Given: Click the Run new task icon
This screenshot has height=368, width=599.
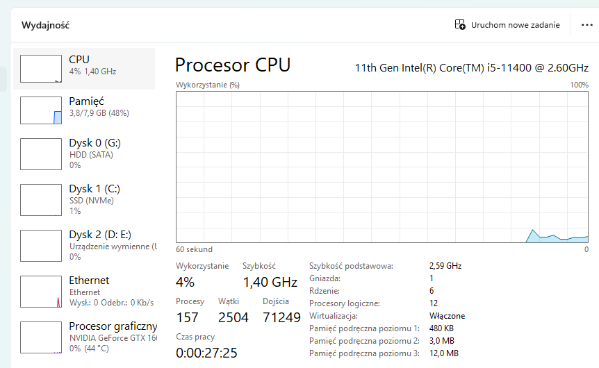Looking at the screenshot, I should coord(460,25).
